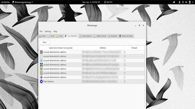This screenshot has height=109, width=195.
Task: Minimize the Bitmessage window
Action: click(136, 25)
